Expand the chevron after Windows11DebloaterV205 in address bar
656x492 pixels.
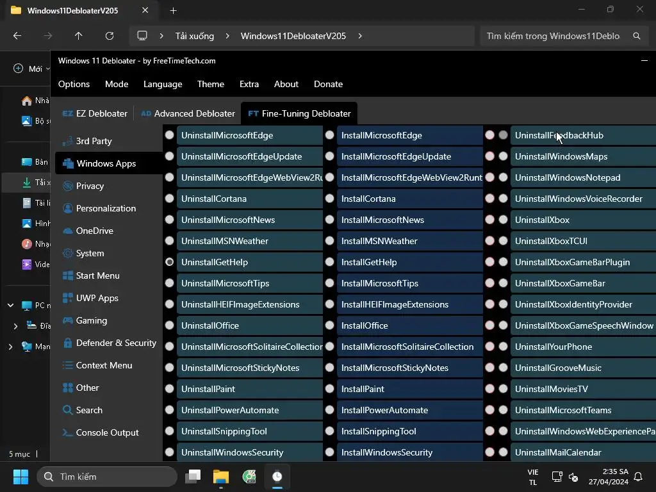coord(360,36)
